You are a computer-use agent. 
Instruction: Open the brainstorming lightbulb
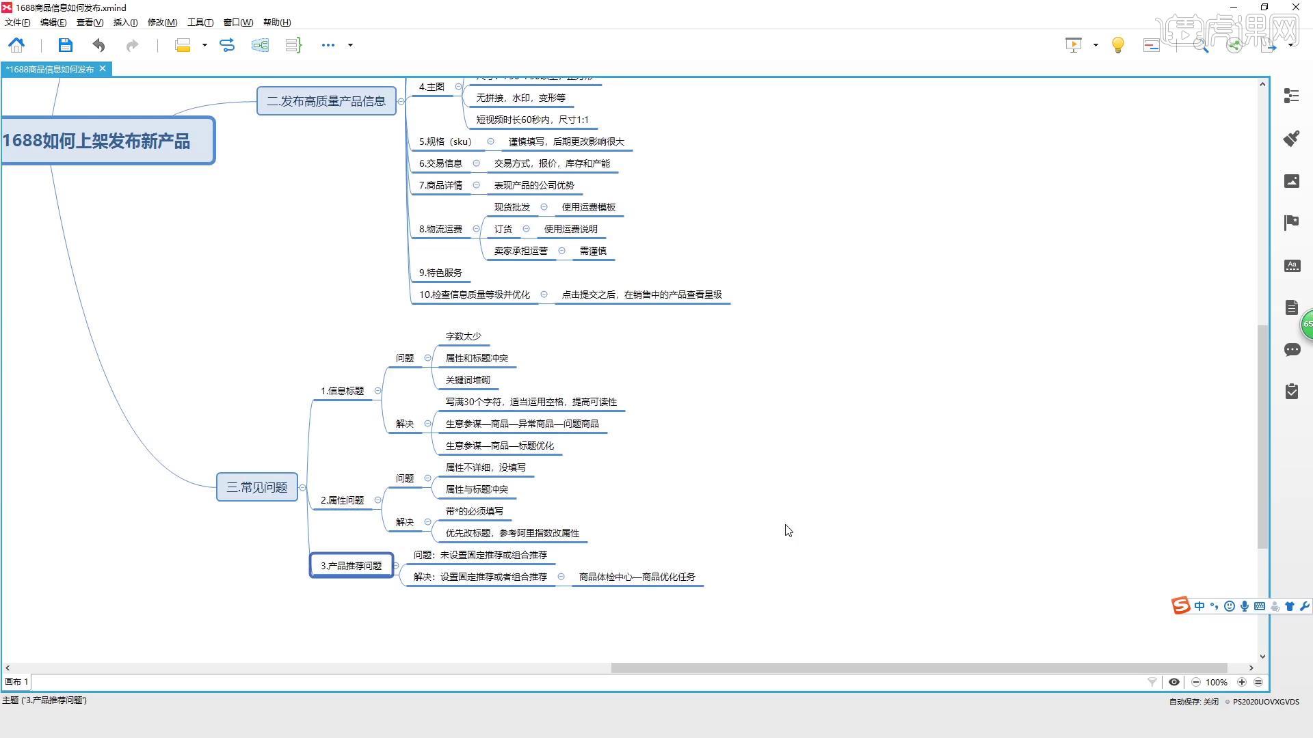pyautogui.click(x=1118, y=45)
